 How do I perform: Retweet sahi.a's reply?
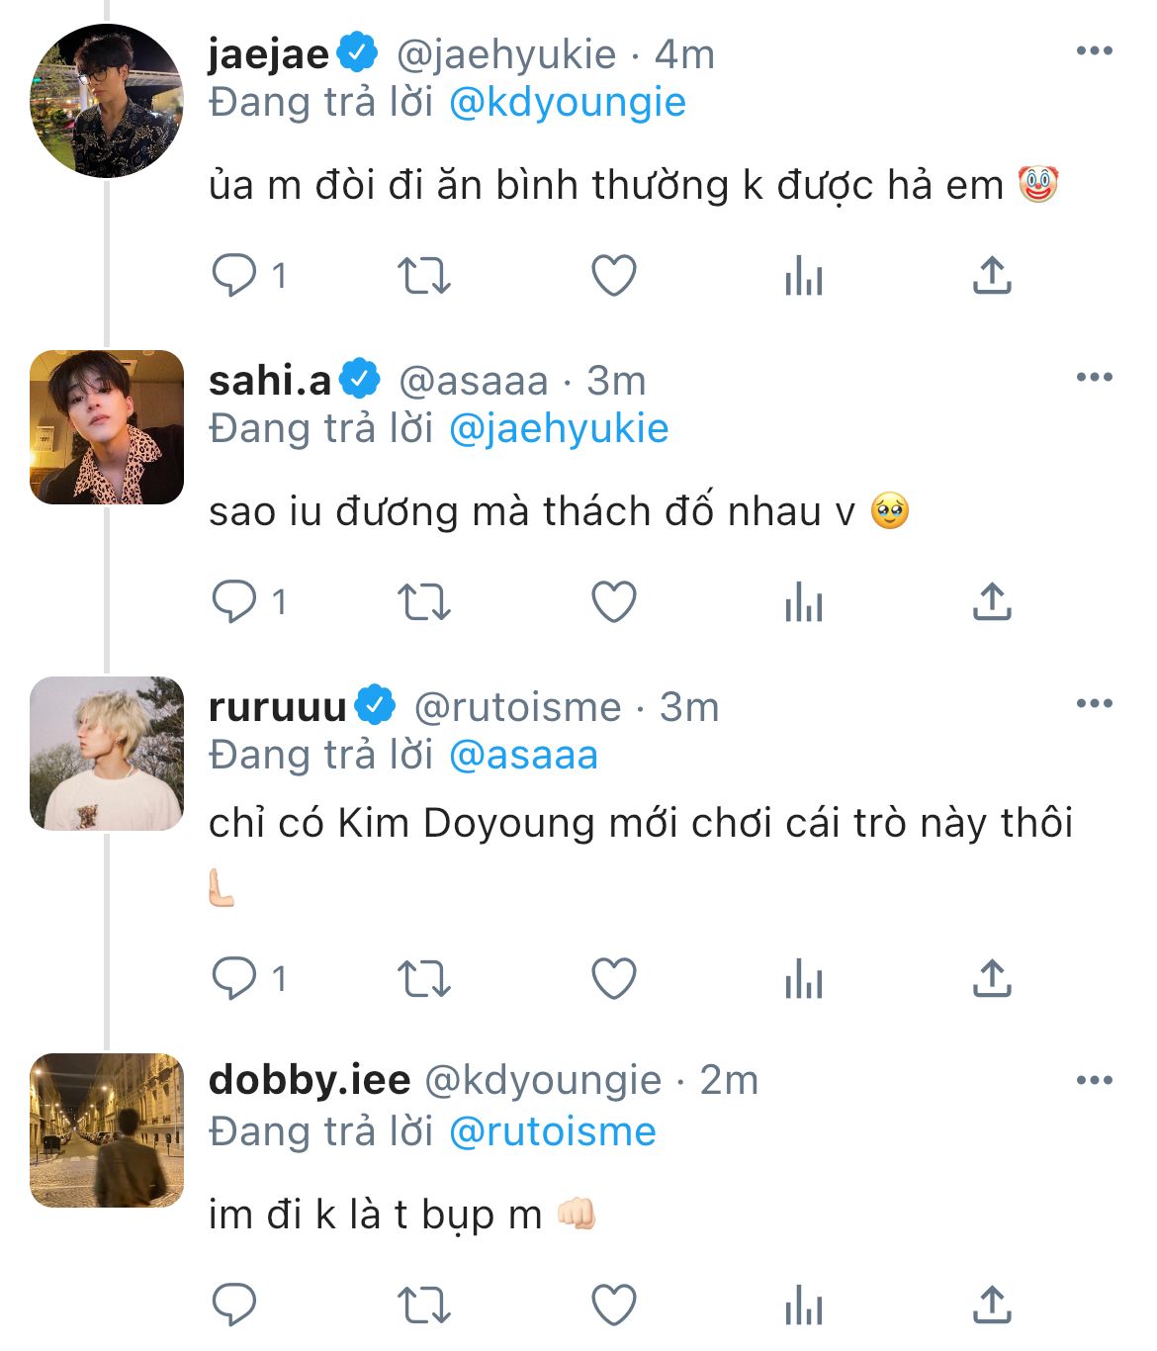pos(423,602)
